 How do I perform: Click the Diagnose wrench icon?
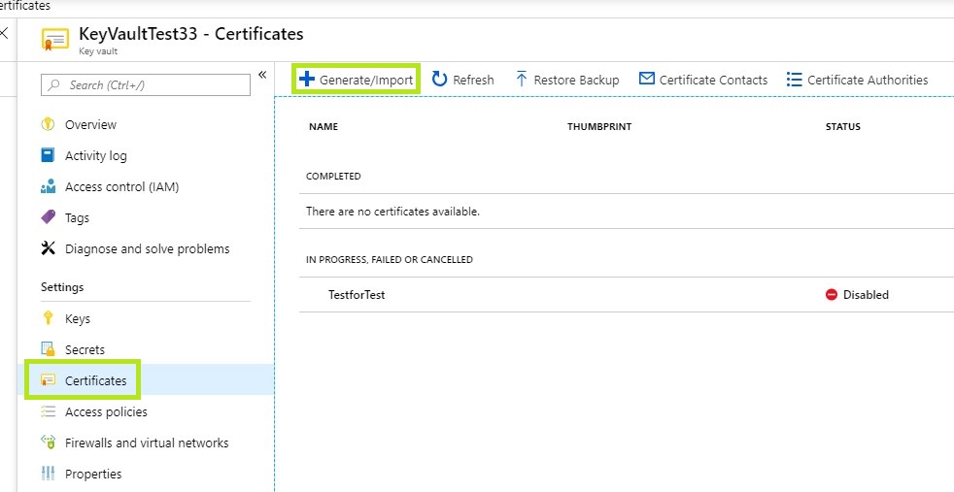pos(48,247)
